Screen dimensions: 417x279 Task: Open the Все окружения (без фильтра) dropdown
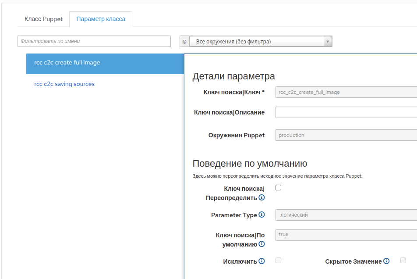pyautogui.click(x=261, y=42)
